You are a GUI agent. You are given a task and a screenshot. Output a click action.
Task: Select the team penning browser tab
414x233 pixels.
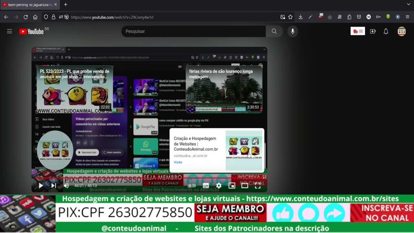click(x=30, y=5)
